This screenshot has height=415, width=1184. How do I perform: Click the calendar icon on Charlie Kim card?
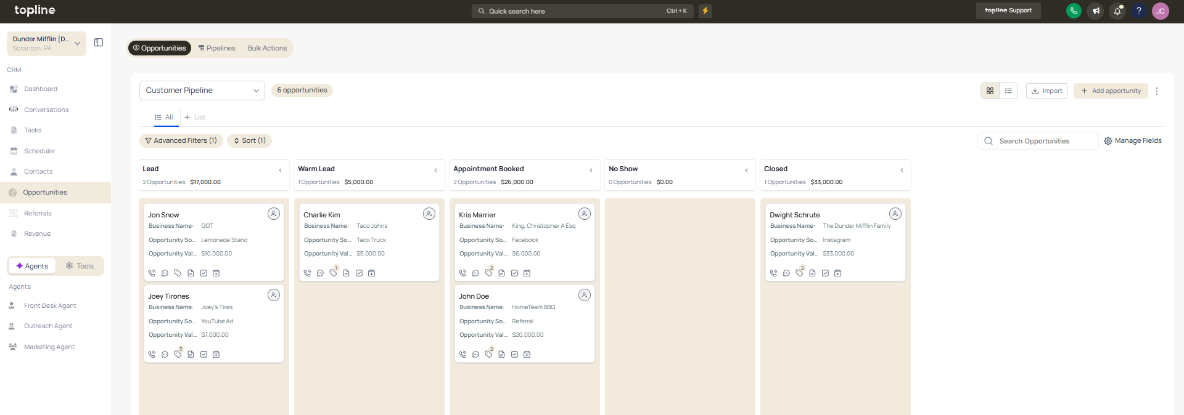[x=371, y=273]
